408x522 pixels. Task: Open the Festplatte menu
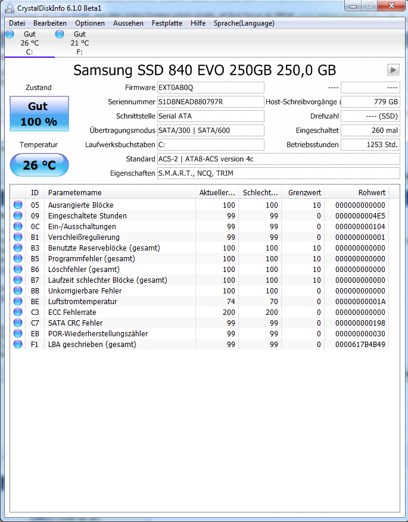[167, 23]
